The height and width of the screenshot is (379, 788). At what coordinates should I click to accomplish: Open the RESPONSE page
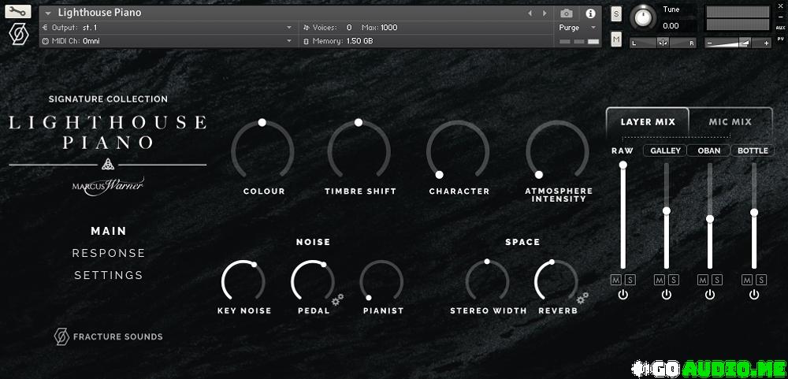109,253
